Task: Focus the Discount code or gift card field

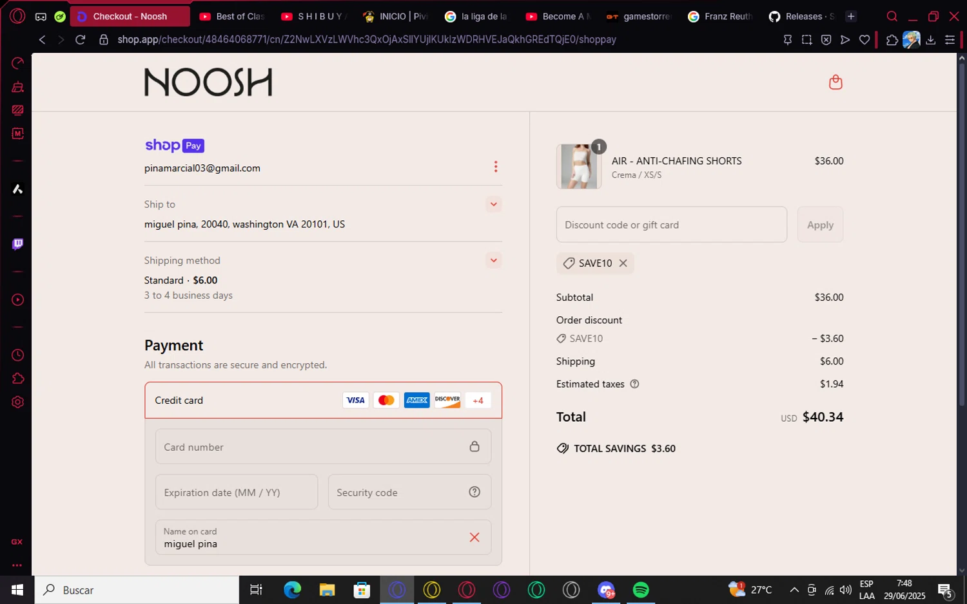Action: pos(671,225)
